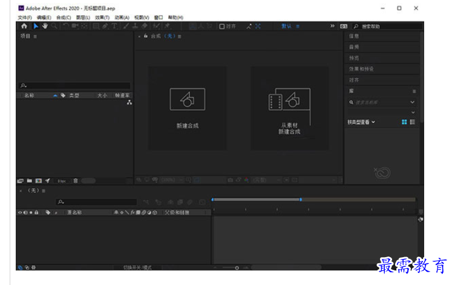The height and width of the screenshot is (285, 452).
Task: Switch library to list view
Action: (413, 122)
